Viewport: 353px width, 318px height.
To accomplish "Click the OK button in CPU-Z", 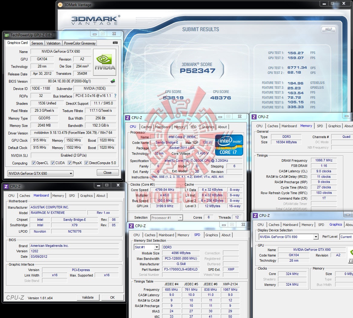I will pos(112,297).
